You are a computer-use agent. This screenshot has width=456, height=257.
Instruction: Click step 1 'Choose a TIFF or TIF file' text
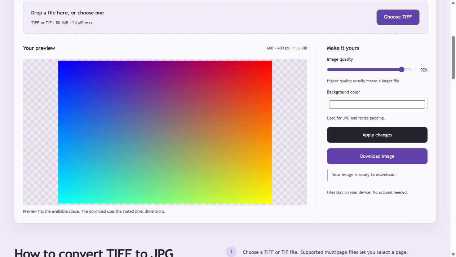tap(325, 252)
